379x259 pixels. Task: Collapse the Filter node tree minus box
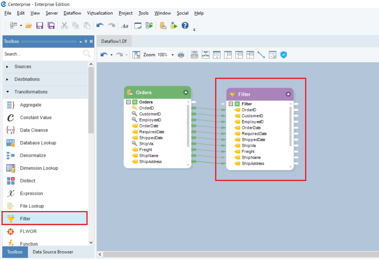coord(231,104)
